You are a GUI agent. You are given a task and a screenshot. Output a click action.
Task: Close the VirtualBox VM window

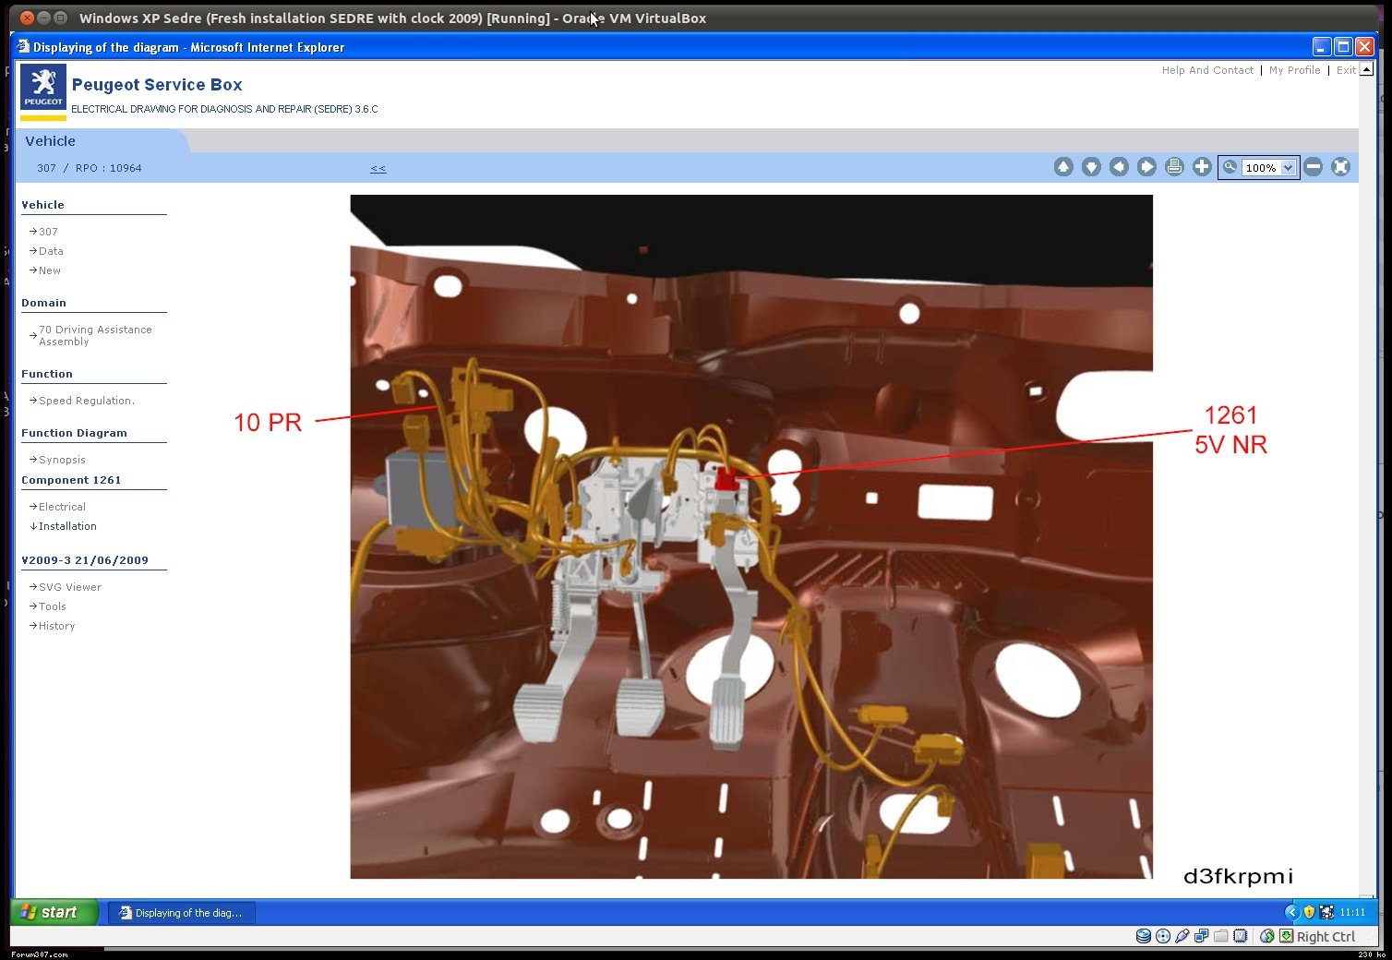pyautogui.click(x=26, y=18)
